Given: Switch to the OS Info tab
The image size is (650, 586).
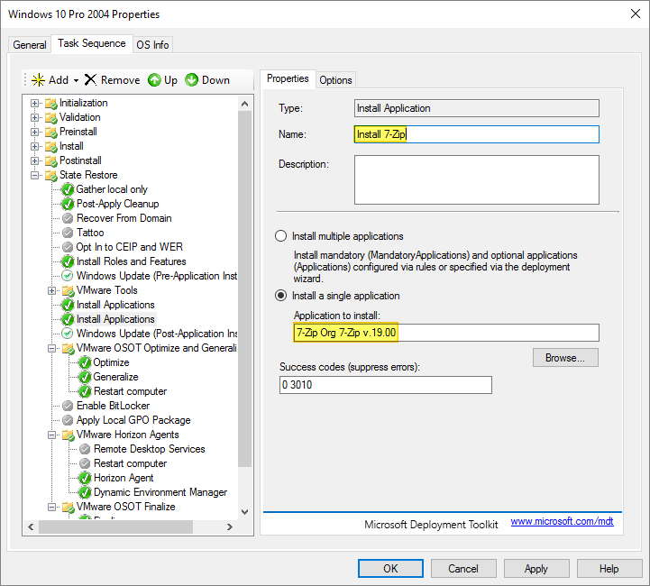Looking at the screenshot, I should [x=152, y=45].
